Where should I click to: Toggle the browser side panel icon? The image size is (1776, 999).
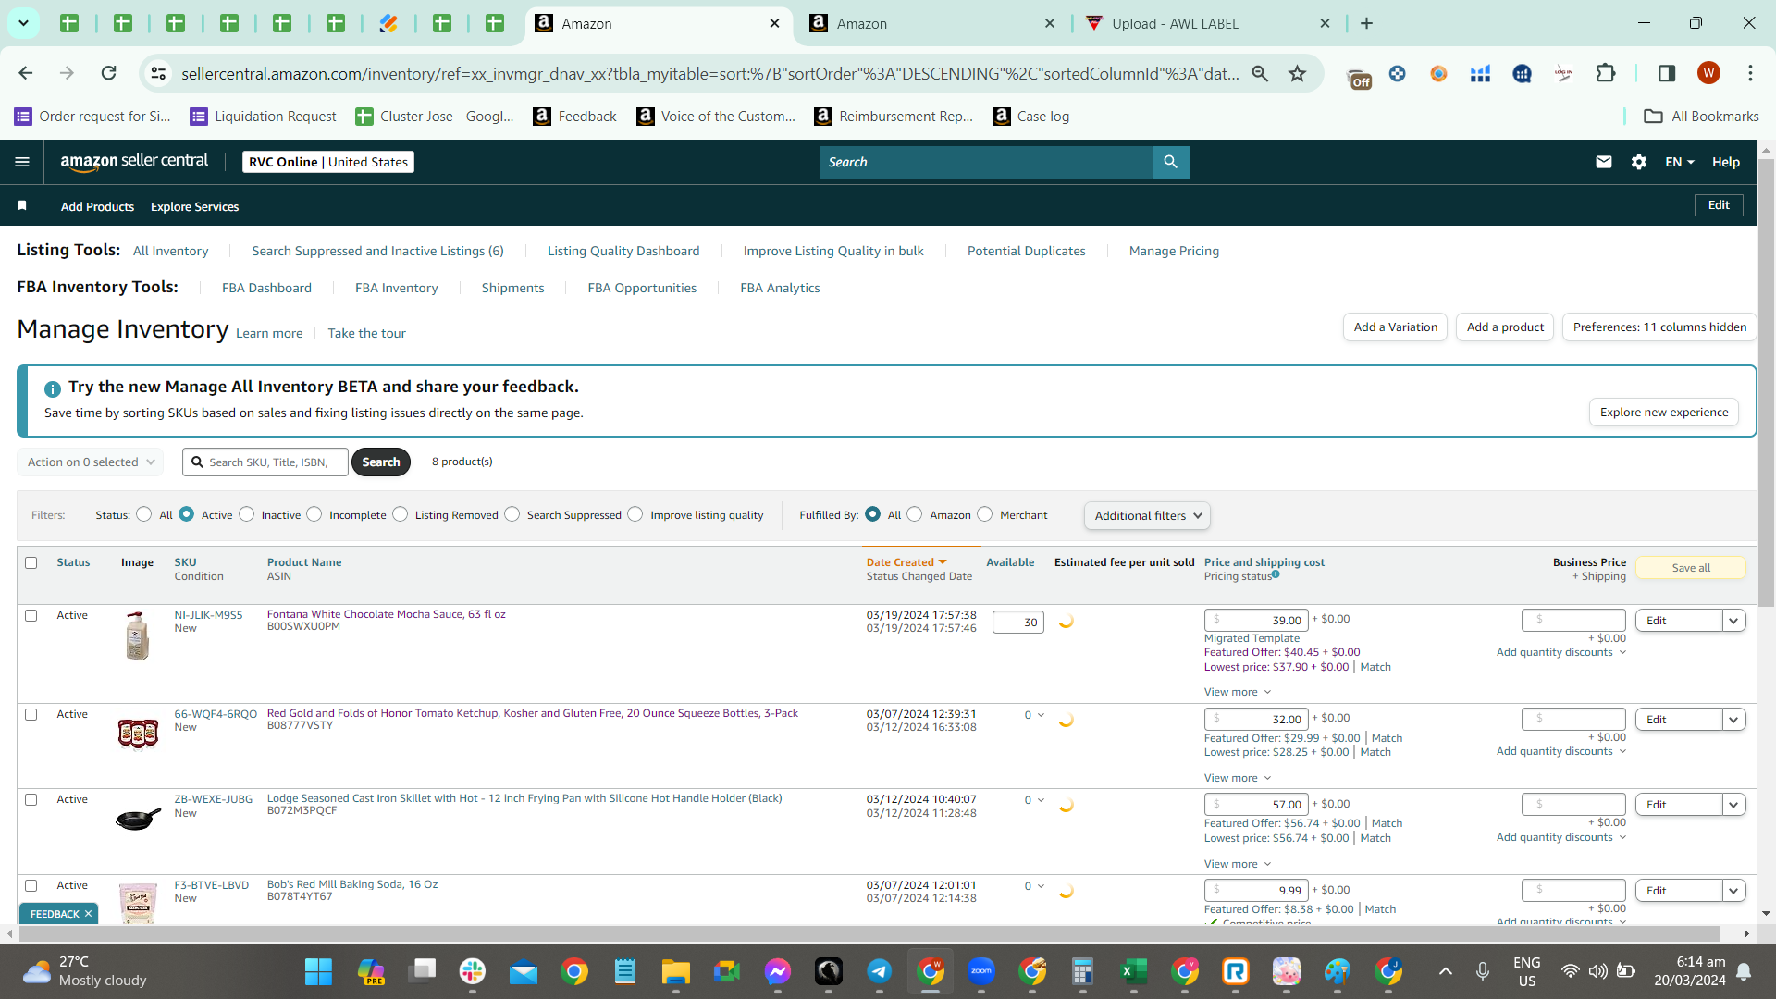[x=1667, y=73]
